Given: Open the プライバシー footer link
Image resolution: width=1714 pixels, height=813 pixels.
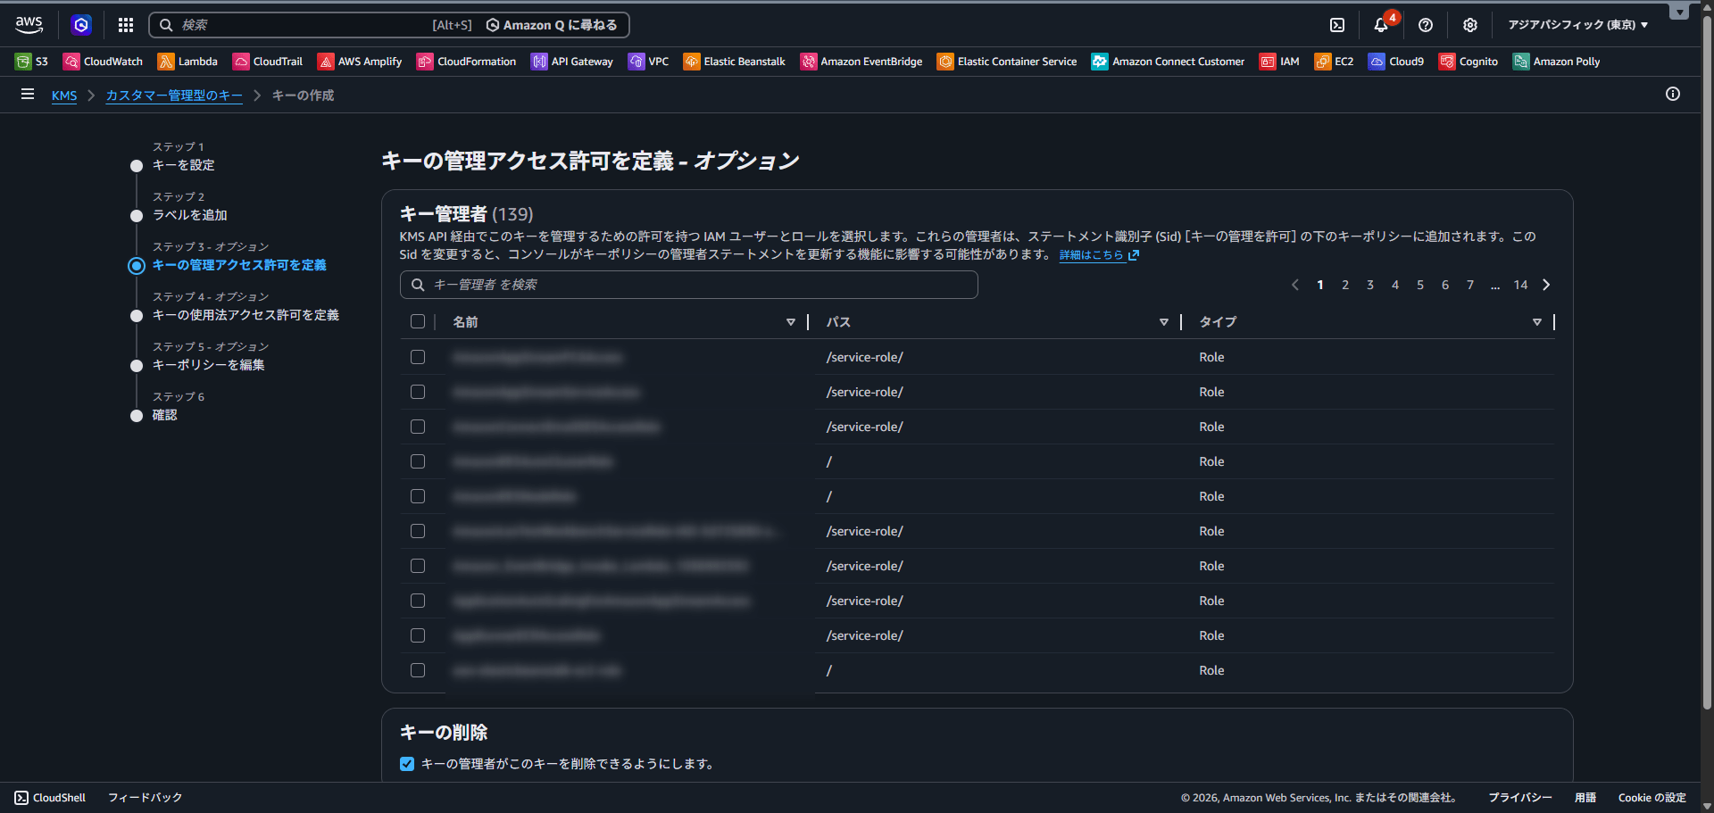Looking at the screenshot, I should click(1519, 798).
